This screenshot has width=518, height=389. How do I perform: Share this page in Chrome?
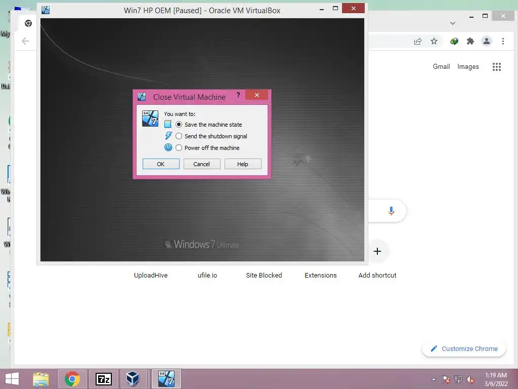coord(418,42)
